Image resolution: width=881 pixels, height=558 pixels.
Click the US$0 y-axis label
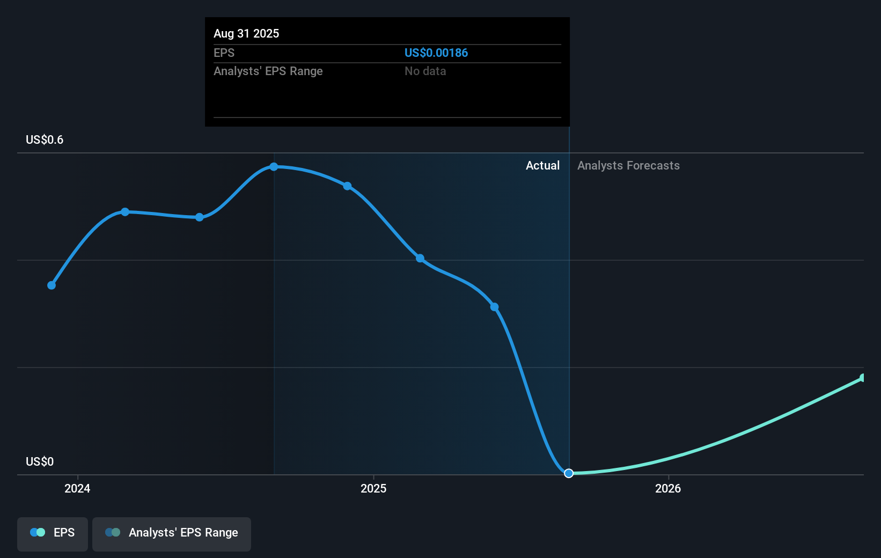click(x=40, y=462)
